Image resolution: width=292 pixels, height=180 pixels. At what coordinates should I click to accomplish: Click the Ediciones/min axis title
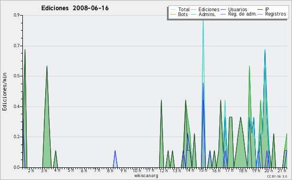pyautogui.click(x=4, y=91)
